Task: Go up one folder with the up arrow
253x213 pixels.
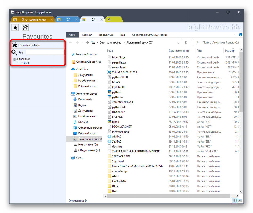Action: (x=88, y=43)
